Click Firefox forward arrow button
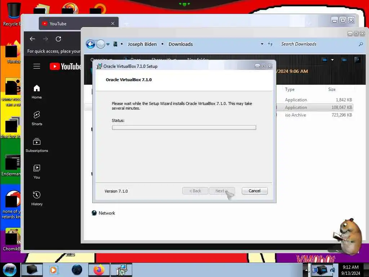369x277 pixels. [x=45, y=39]
